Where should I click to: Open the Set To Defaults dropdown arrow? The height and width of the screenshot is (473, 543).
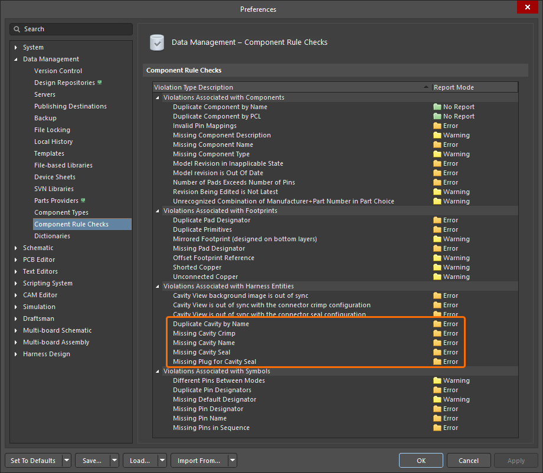point(67,461)
